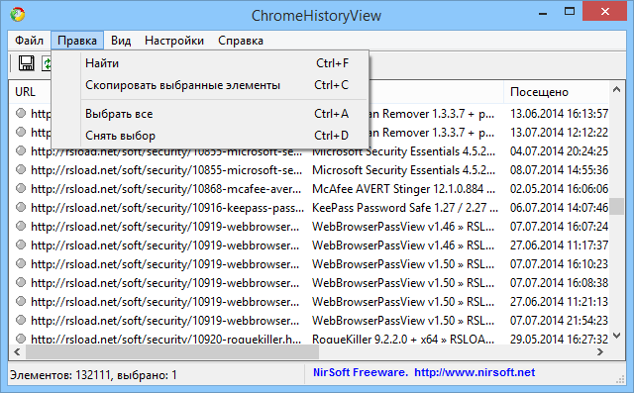This screenshot has height=393, width=634.
Task: Open the Файл menu
Action: 29,41
